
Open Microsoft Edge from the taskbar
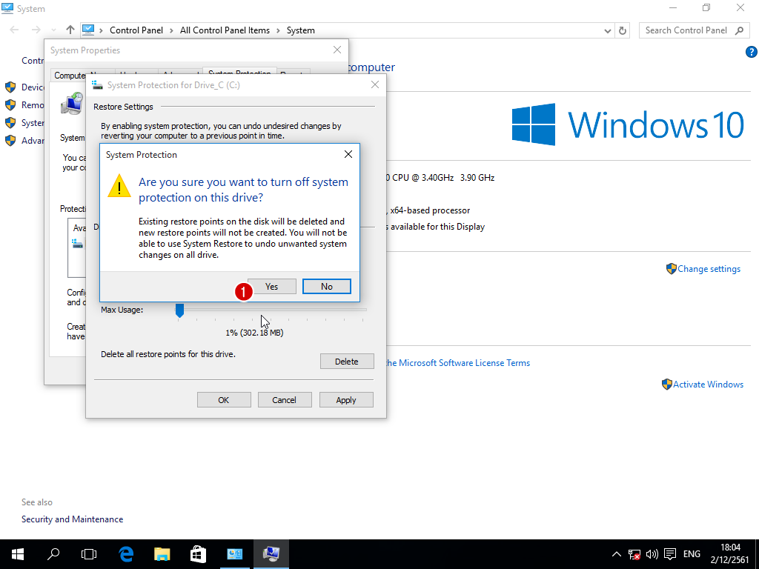[x=126, y=554]
